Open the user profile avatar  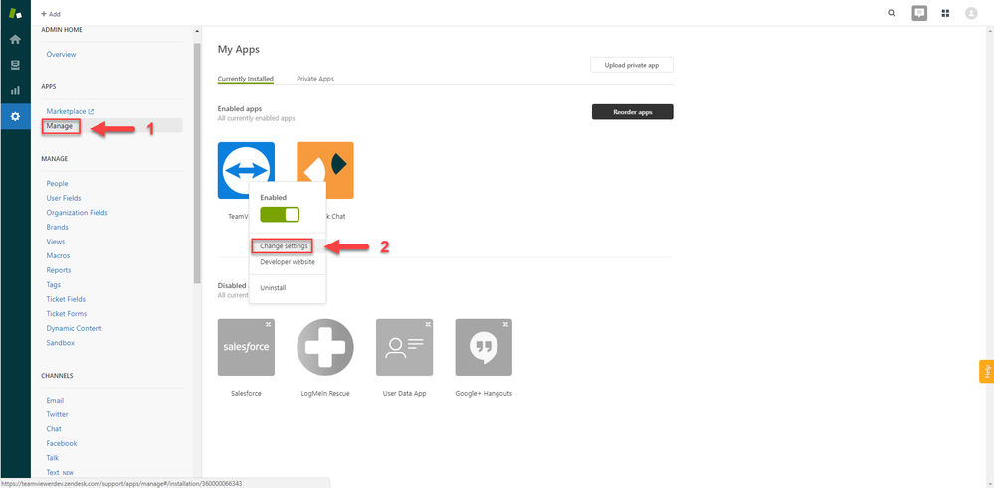[971, 13]
